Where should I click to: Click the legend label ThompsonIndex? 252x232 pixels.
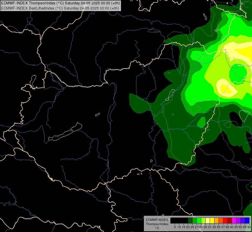coord(157,224)
